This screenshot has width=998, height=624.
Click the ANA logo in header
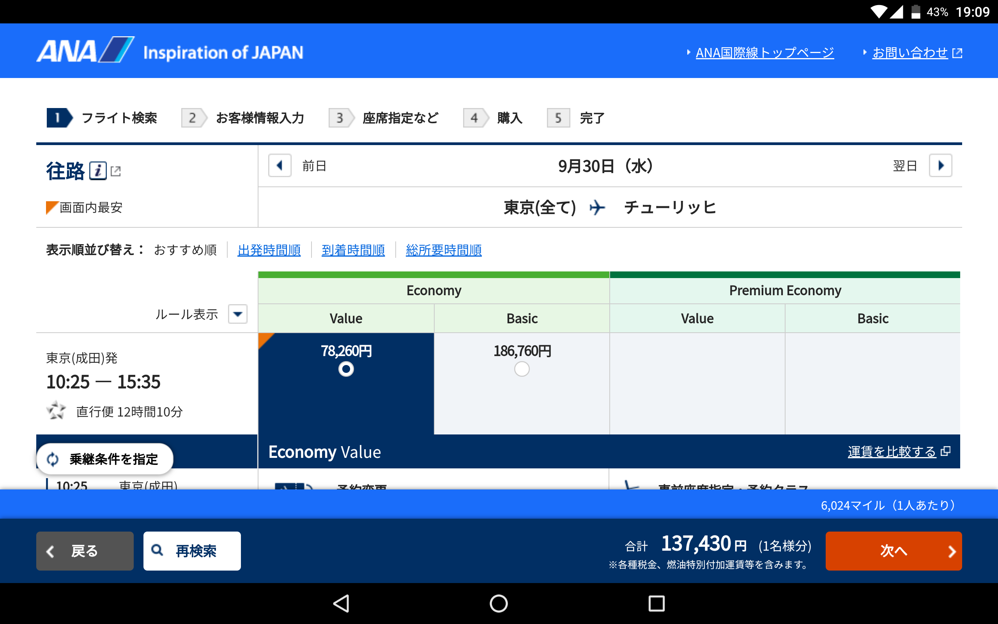tap(85, 51)
